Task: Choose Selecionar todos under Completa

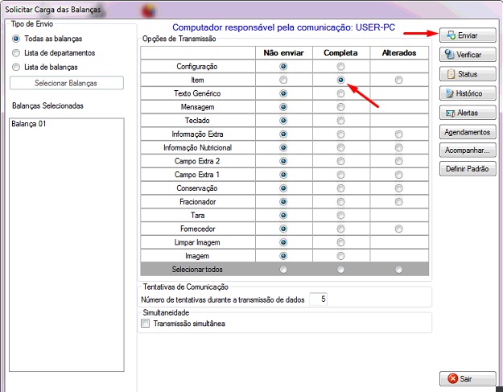Action: pos(340,270)
